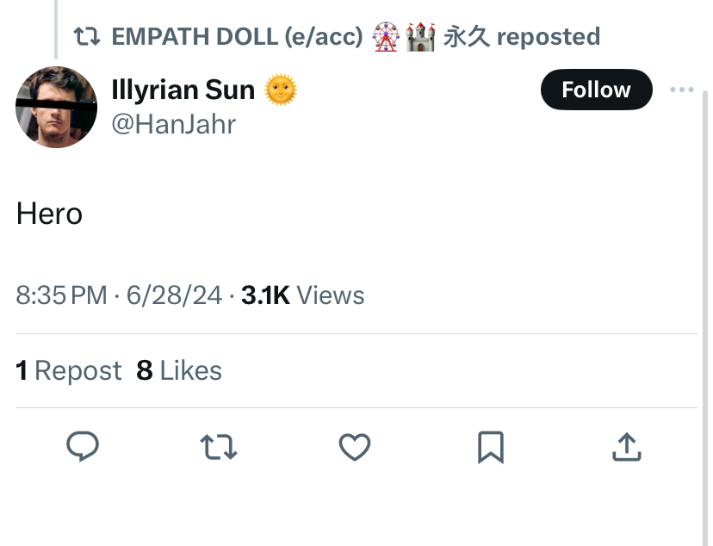
Task: Select the tweet text Hero
Action: point(49,214)
